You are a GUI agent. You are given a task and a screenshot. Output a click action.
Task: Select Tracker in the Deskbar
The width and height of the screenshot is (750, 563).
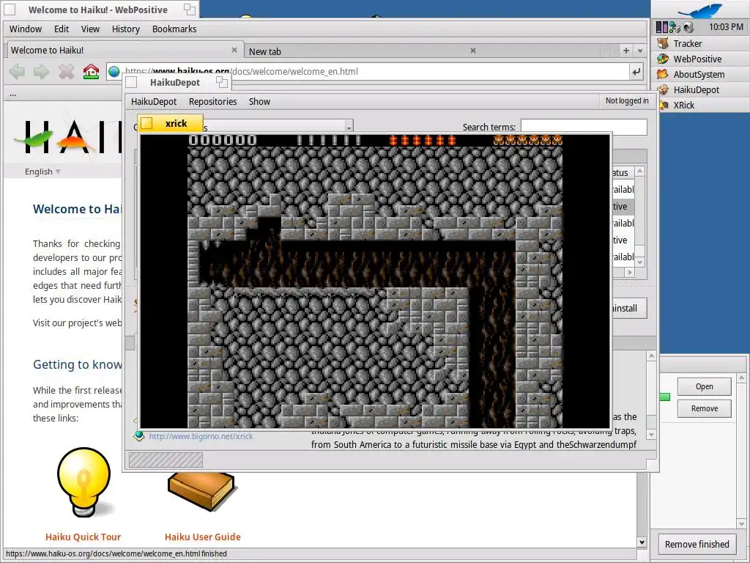pyautogui.click(x=700, y=43)
